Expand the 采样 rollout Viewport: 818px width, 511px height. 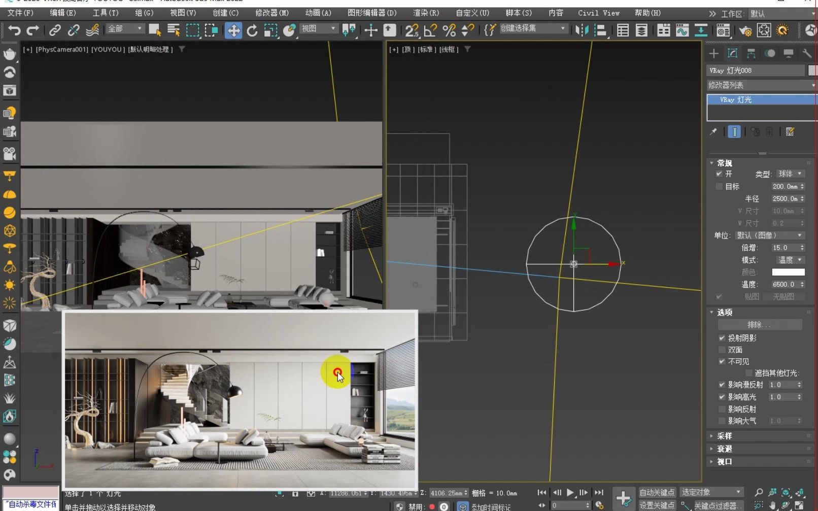coord(724,436)
